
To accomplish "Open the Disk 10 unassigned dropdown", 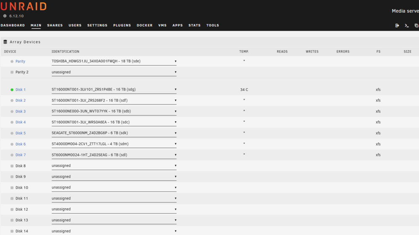I will (x=114, y=187).
